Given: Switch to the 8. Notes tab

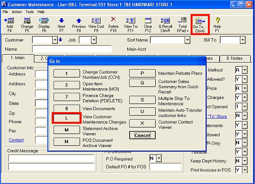Looking at the screenshot, I should (x=234, y=58).
